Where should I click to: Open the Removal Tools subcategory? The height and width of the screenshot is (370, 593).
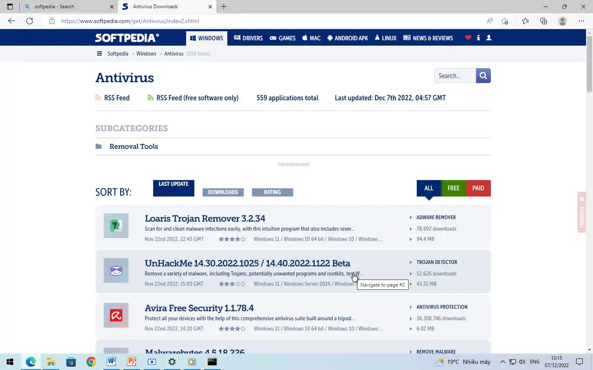(x=134, y=146)
